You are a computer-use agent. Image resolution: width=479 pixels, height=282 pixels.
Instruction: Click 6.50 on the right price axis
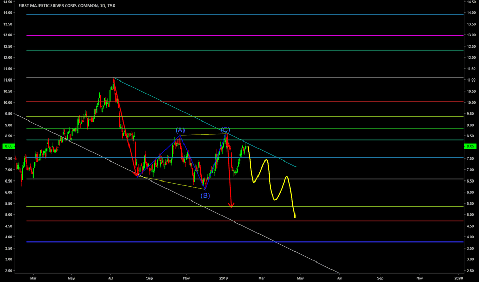click(x=471, y=181)
